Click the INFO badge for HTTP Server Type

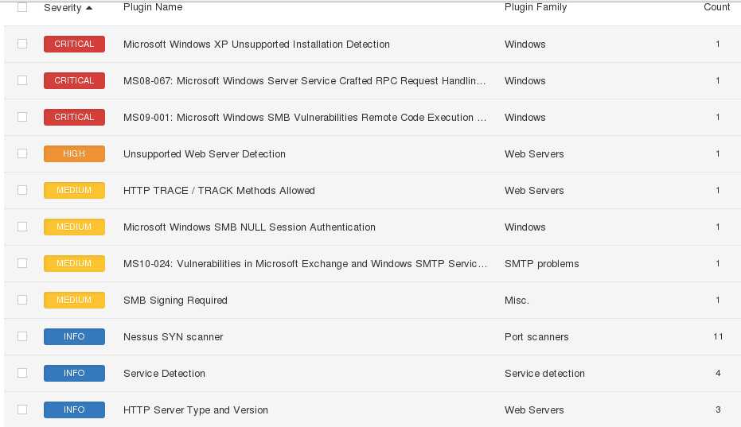[x=74, y=410]
